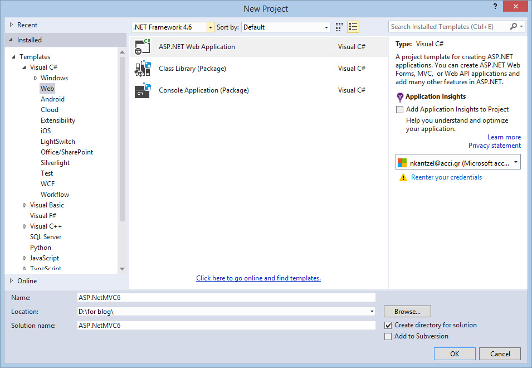Open the Sort by Default dropdown
This screenshot has height=368, width=532.
[x=326, y=27]
